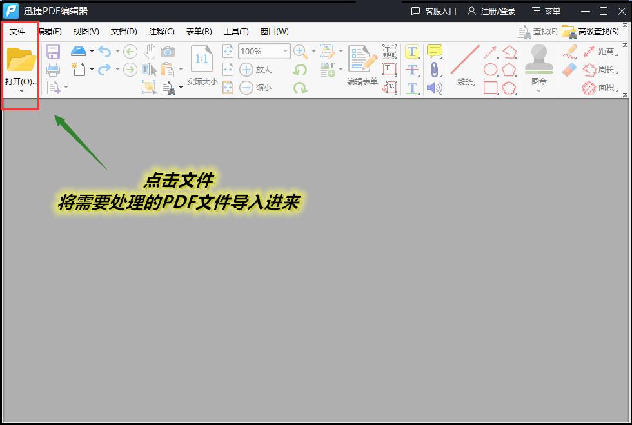This screenshot has height=425, width=632.
Task: Click 注册/登录 in the title bar
Action: (497, 11)
